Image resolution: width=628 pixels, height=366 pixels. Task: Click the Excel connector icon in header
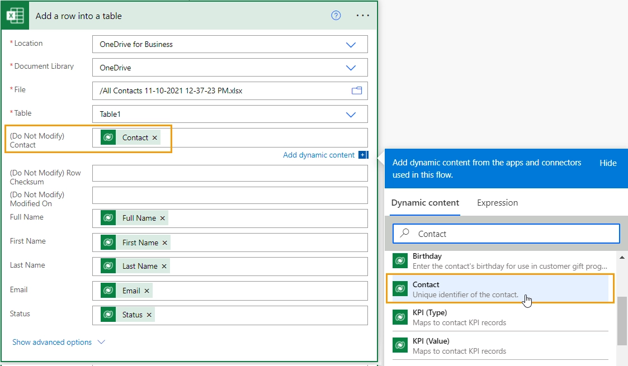pos(15,16)
